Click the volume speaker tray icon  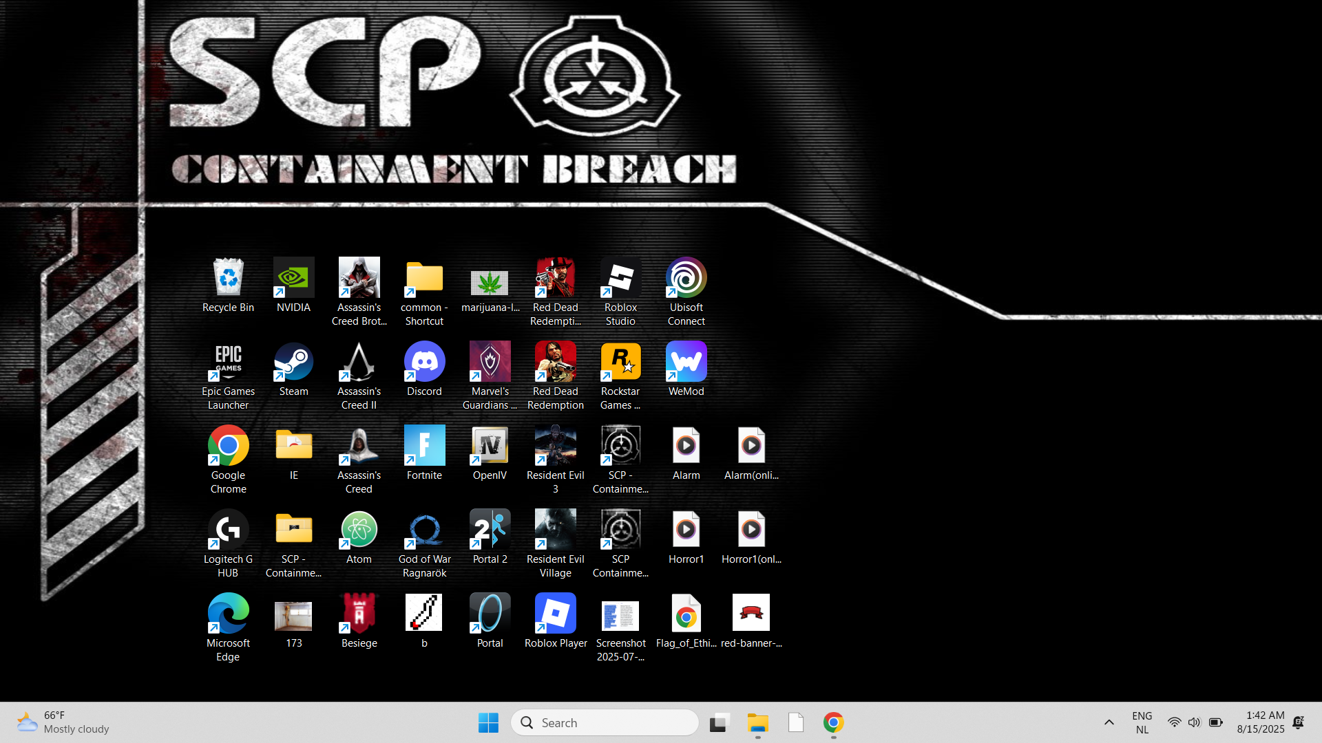pos(1194,722)
